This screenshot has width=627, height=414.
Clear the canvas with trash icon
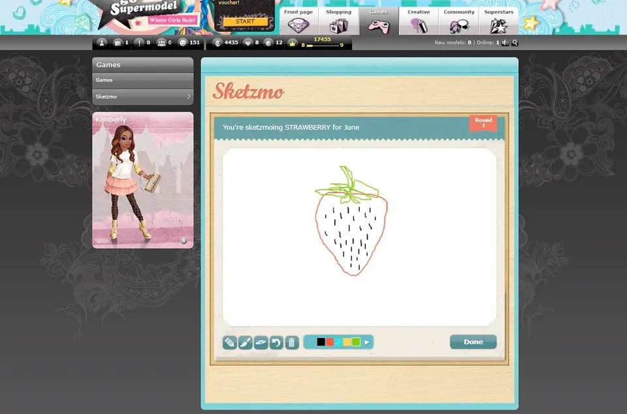(292, 342)
